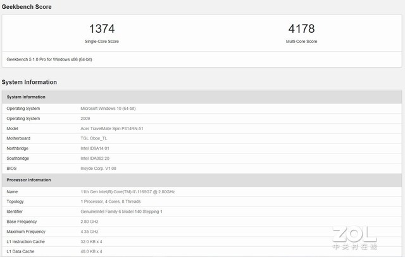Click the Base Frequency row label
405x257 pixels.
click(22, 222)
